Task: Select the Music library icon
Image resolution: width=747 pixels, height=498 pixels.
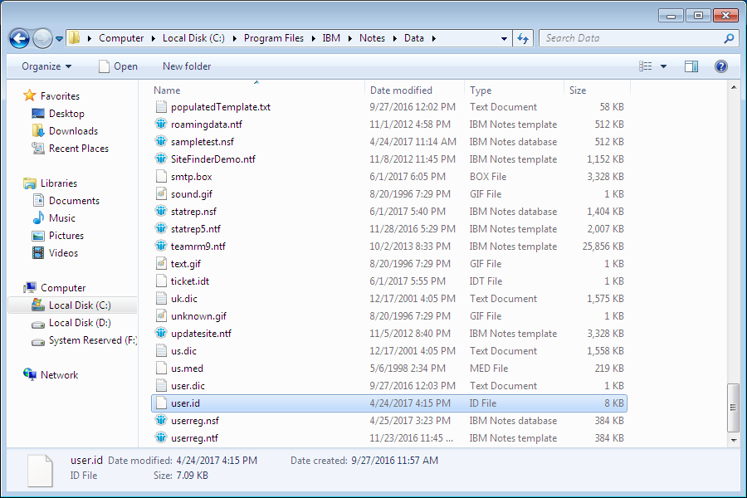Action: click(38, 218)
